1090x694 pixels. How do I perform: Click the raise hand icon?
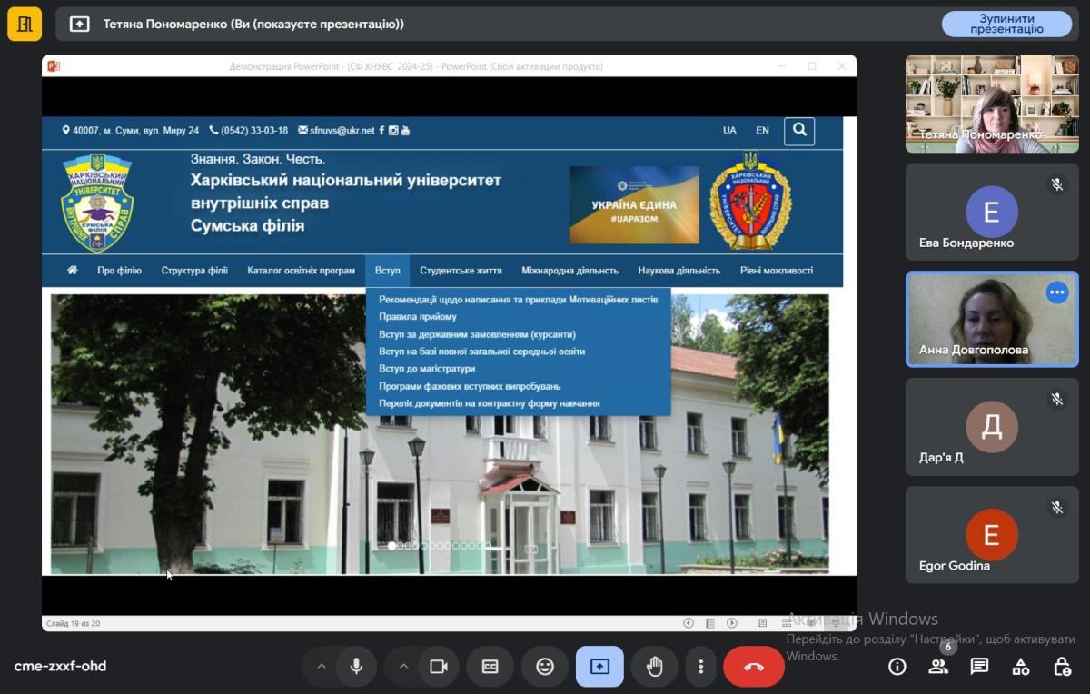tap(654, 667)
